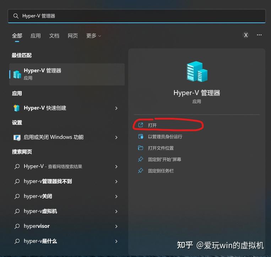271x257 pixels.
Task: Switch to the 网页 tab
Action: [x=72, y=36]
